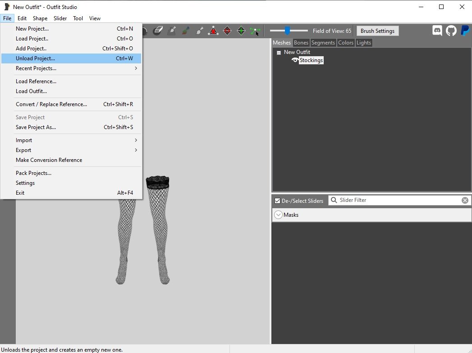Choose Unload Project from File menu

[35, 58]
